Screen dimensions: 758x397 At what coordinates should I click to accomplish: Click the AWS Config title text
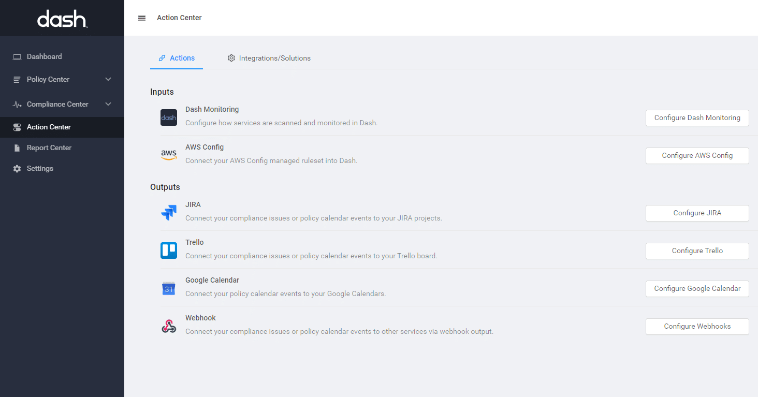pos(205,147)
